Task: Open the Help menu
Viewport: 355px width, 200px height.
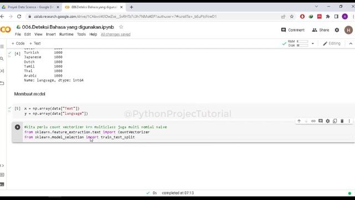Action: [x=93, y=34]
